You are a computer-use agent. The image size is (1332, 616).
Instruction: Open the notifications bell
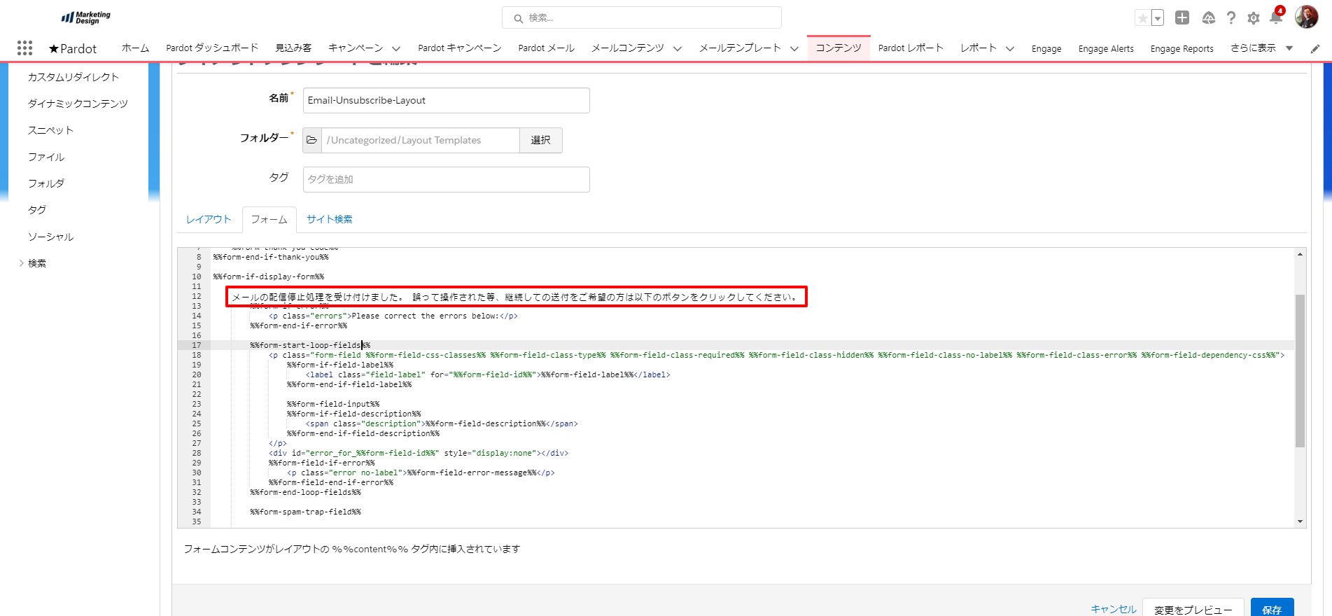1275,18
